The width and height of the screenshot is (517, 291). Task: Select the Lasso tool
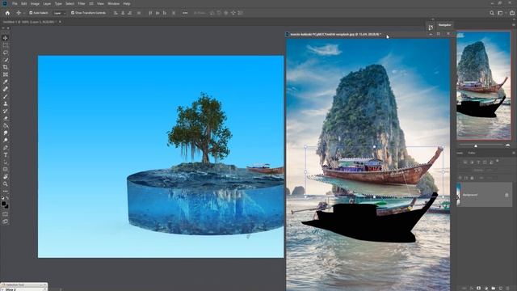6,53
